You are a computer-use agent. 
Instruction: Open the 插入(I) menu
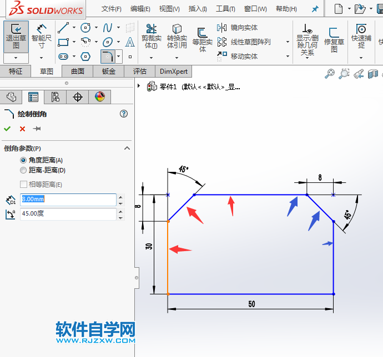tap(198, 9)
